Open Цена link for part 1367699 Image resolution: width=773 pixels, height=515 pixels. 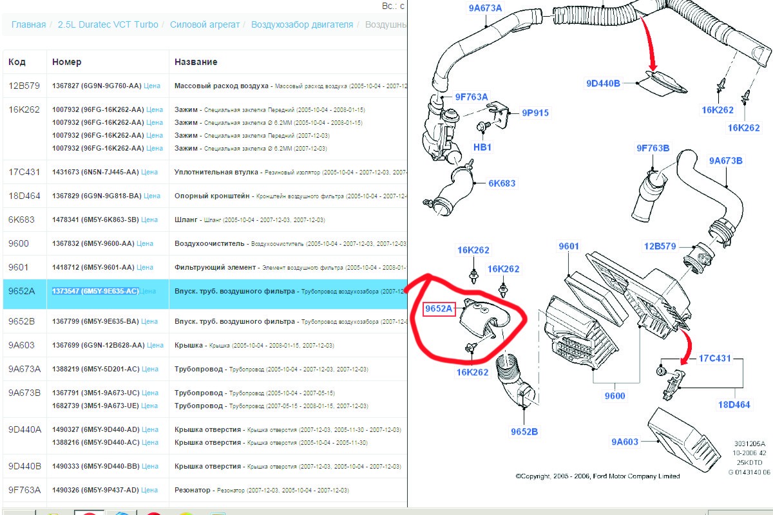click(155, 346)
